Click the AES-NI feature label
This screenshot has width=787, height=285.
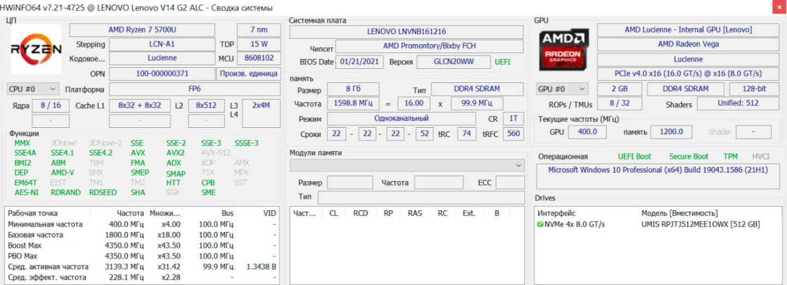[x=26, y=192]
